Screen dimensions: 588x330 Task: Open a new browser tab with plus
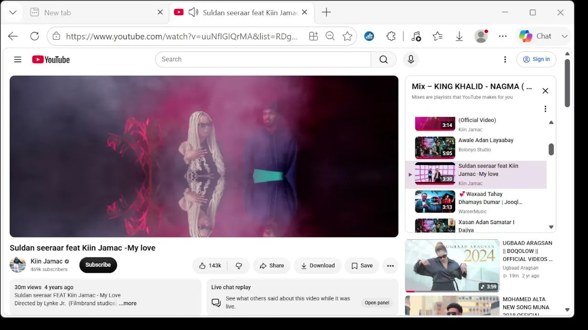click(326, 12)
